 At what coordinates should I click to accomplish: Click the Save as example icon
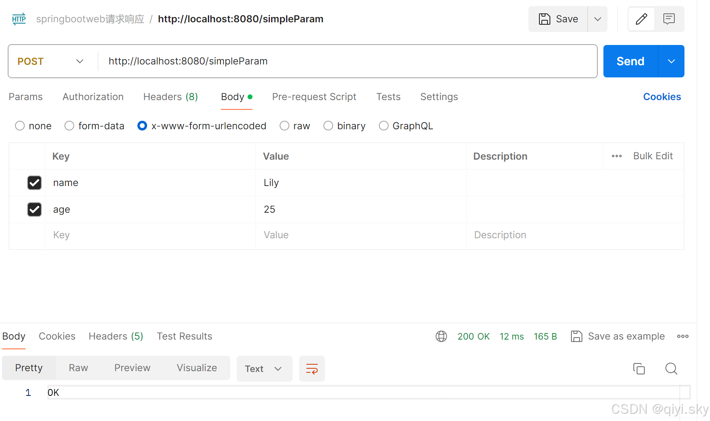click(577, 336)
